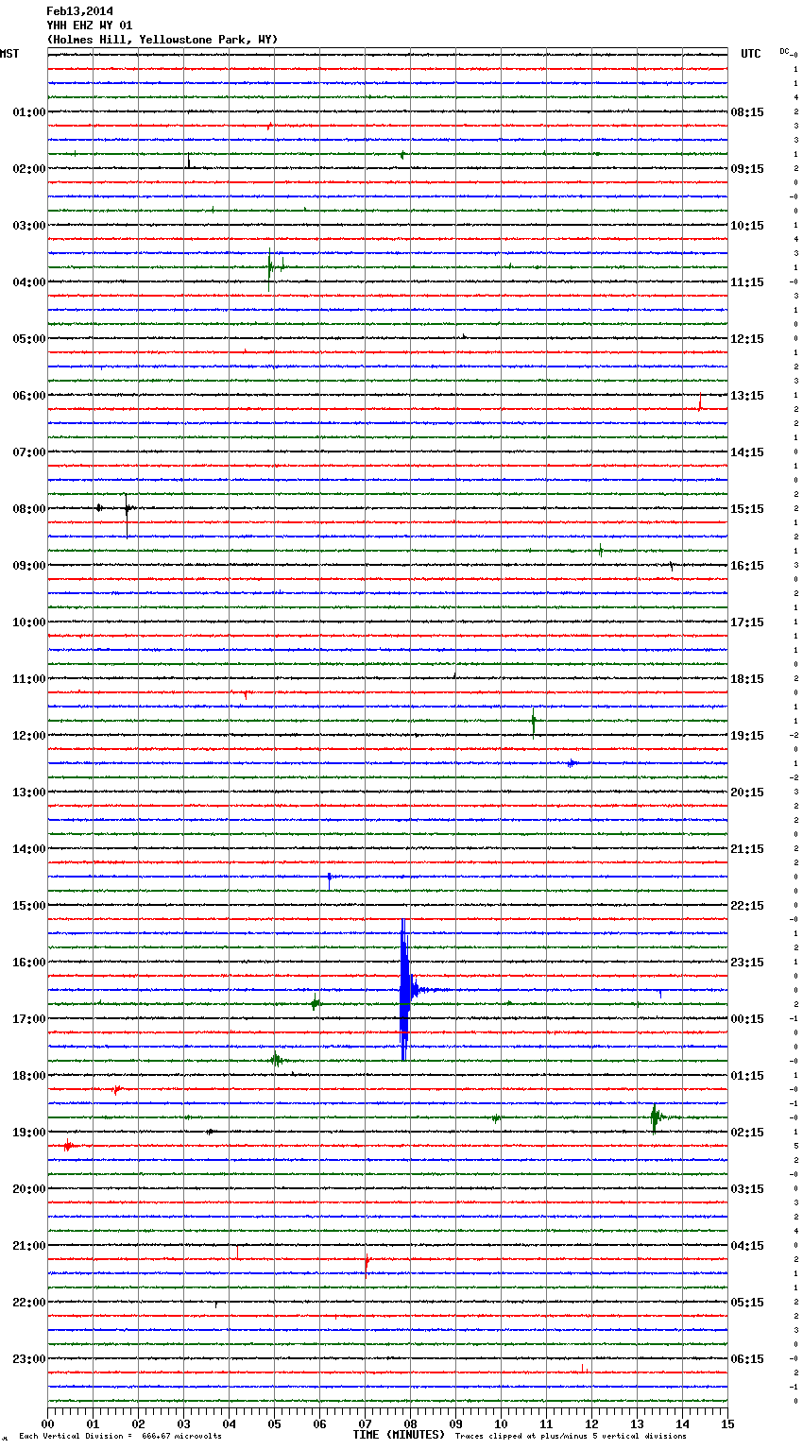The image size is (803, 1449).
Task: Click the large blue seismic event burst
Action: click(404, 990)
